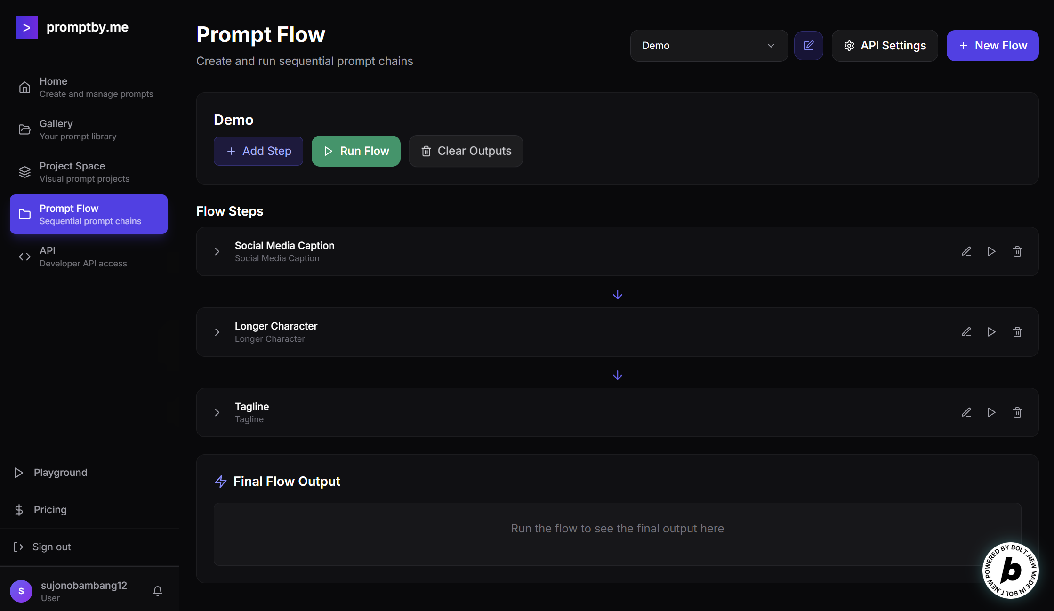
Task: Click the Bolt.new badge
Action: (1010, 570)
